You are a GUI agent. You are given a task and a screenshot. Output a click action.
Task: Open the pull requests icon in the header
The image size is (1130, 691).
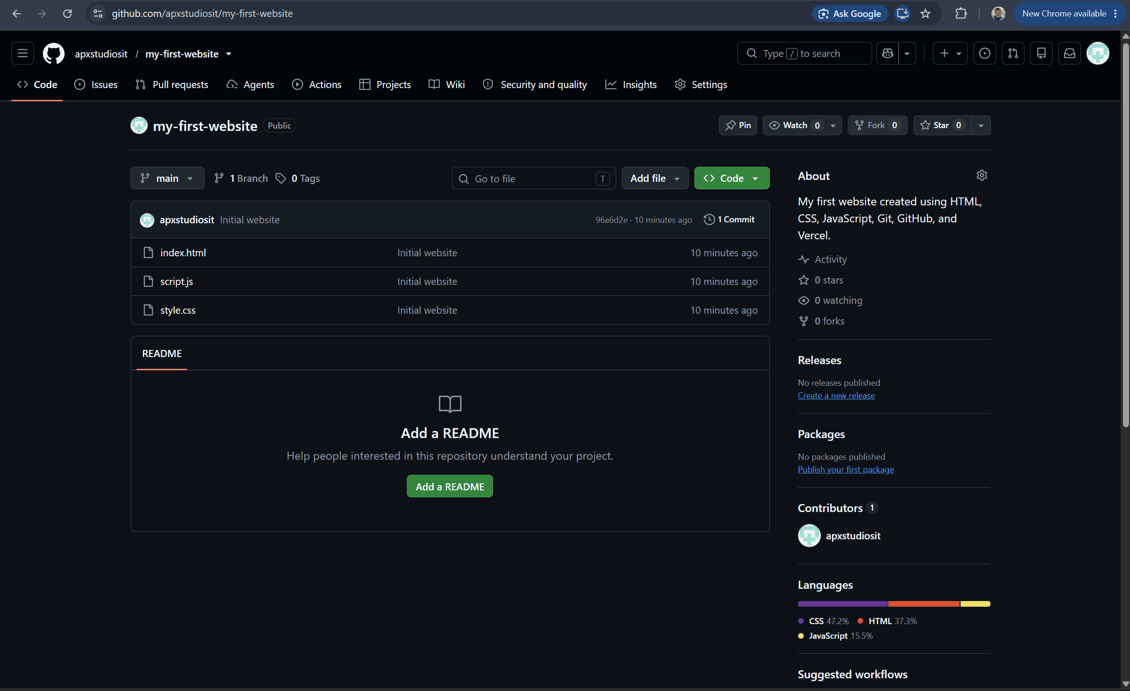point(1013,54)
